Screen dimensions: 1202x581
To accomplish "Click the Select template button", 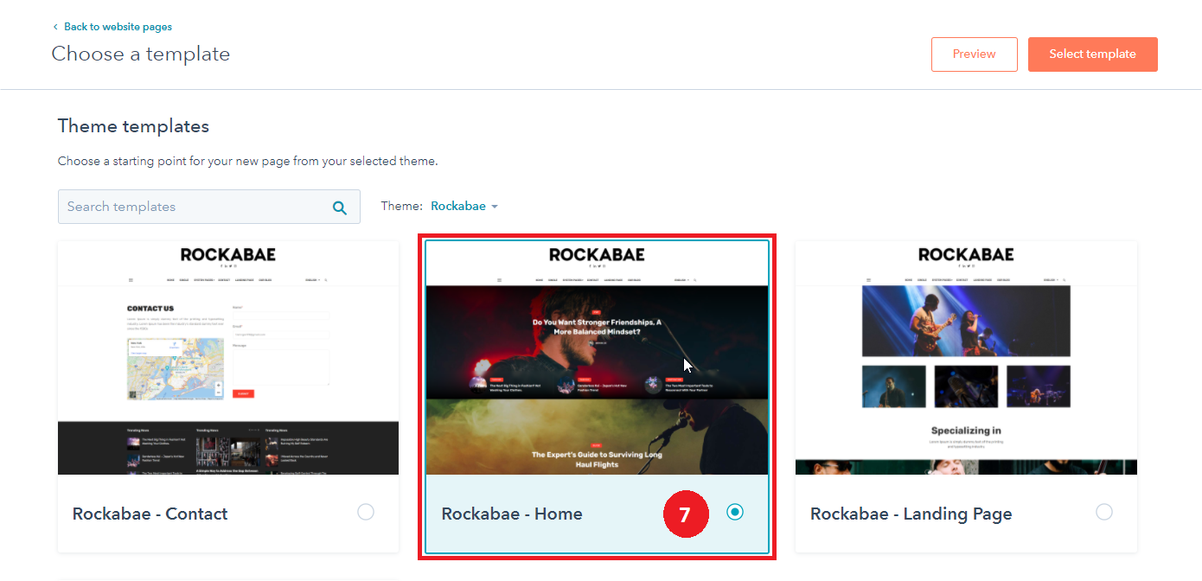I will 1092,54.
